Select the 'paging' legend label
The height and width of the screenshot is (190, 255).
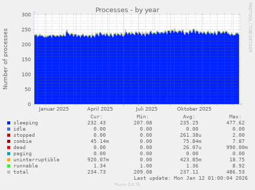click(23, 154)
